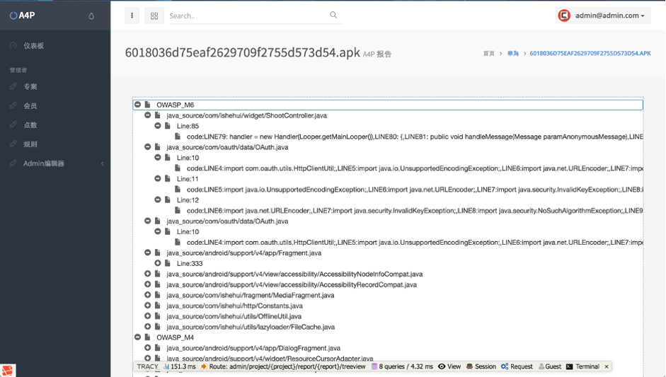Click the red icon in bottom-left corner
The image size is (666, 377).
coord(7,371)
